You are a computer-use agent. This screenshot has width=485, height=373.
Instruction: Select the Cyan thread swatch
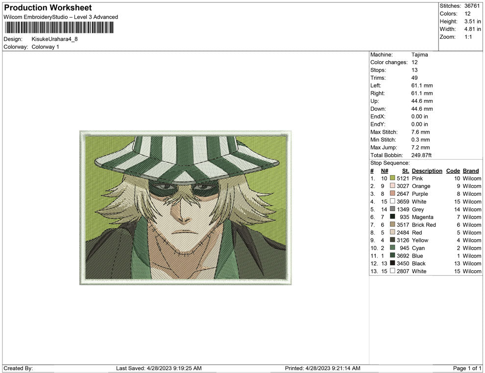tap(392, 248)
